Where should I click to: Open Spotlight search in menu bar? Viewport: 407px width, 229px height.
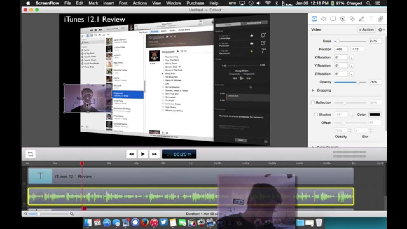pyautogui.click(x=369, y=3)
